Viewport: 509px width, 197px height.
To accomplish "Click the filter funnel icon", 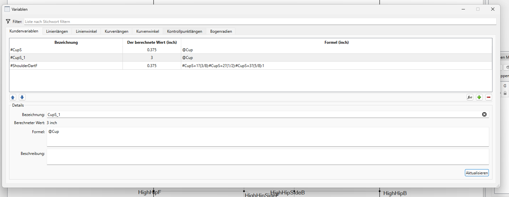I will click(8, 21).
